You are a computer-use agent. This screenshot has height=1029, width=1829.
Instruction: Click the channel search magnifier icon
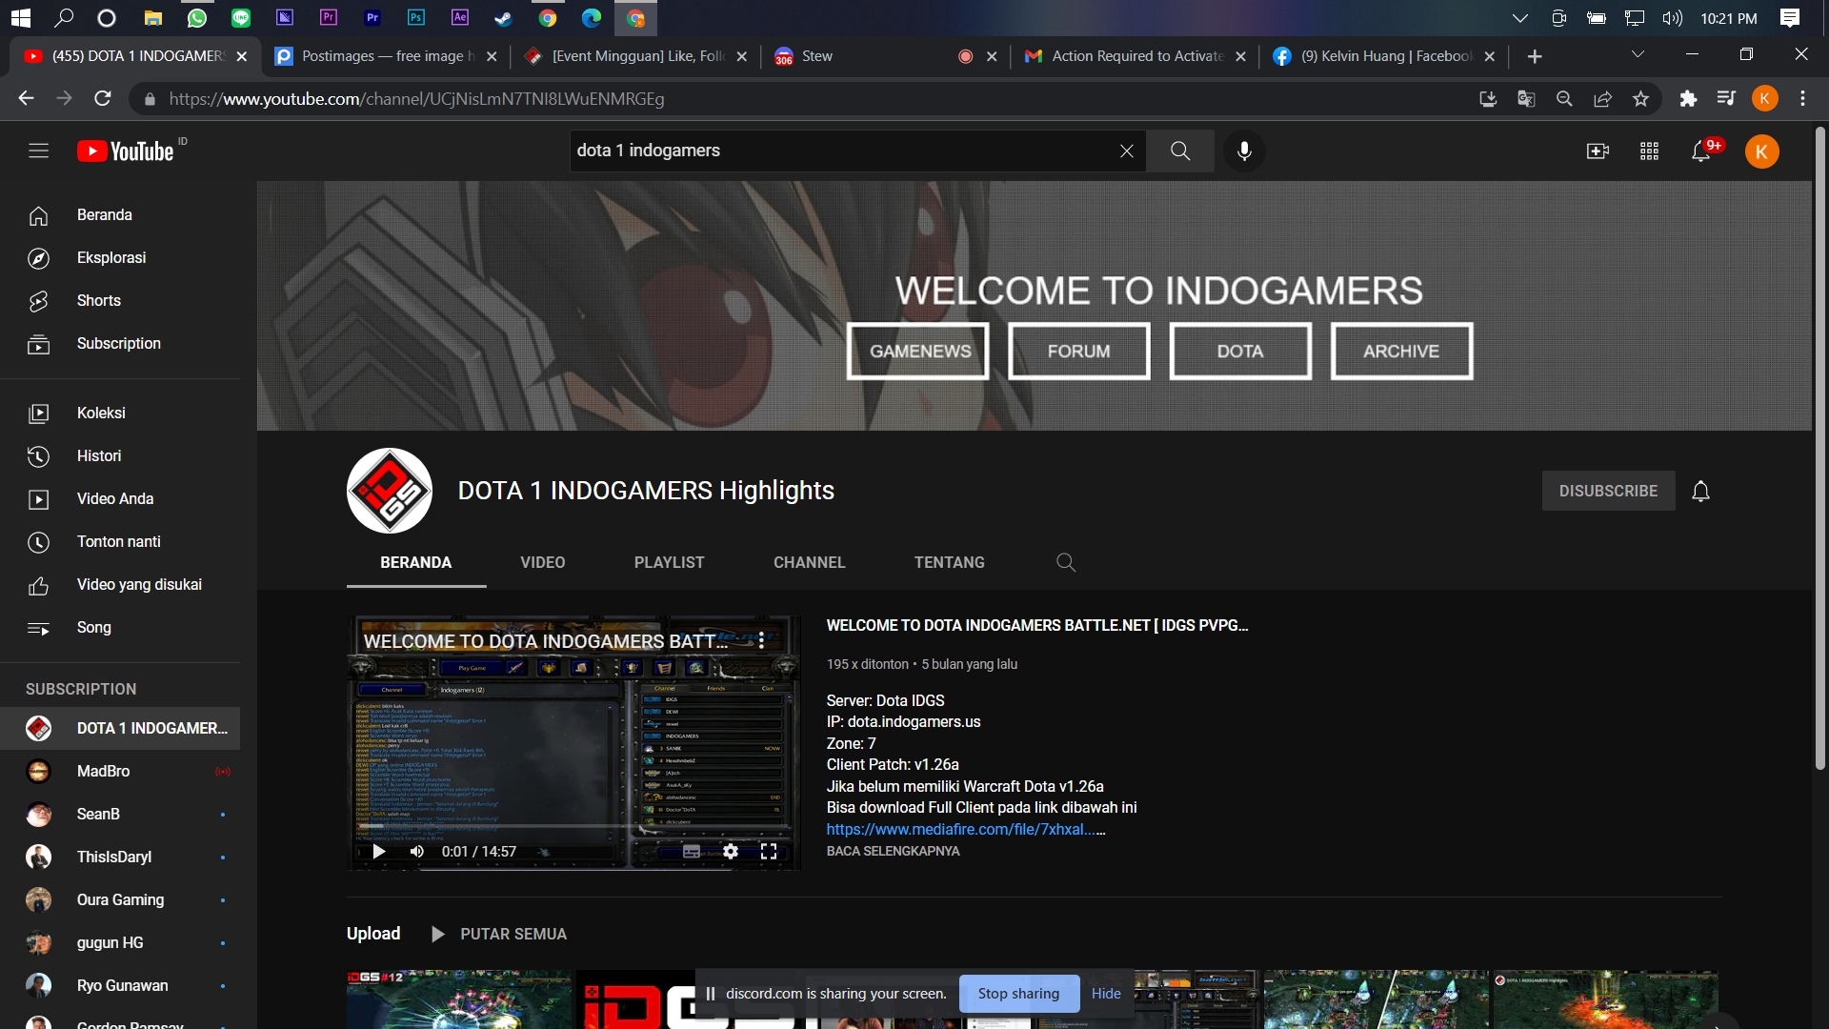pyautogui.click(x=1066, y=562)
